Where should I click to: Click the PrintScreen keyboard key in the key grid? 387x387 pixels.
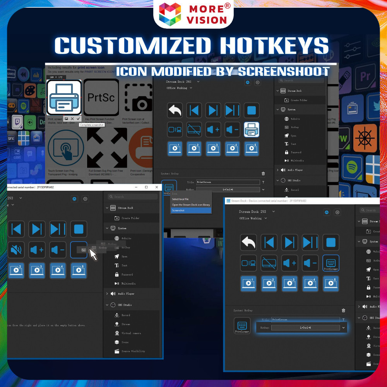(330, 263)
